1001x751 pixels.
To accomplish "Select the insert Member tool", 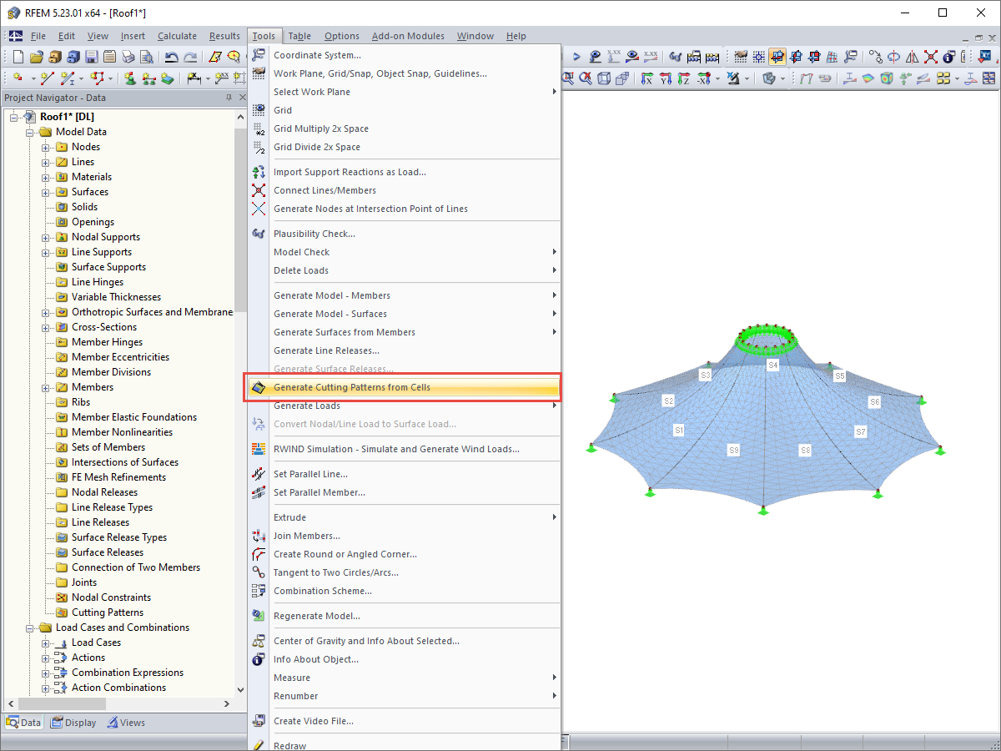I will click(68, 78).
